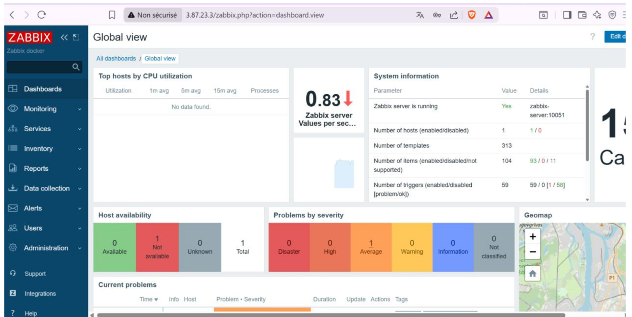Click the horizontal scrollbar at the page bottom
The width and height of the screenshot is (632, 317).
331,315
